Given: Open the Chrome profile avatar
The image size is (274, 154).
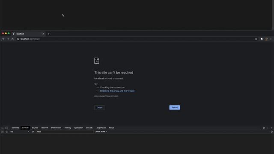Looking at the screenshot, I should click(x=266, y=39).
